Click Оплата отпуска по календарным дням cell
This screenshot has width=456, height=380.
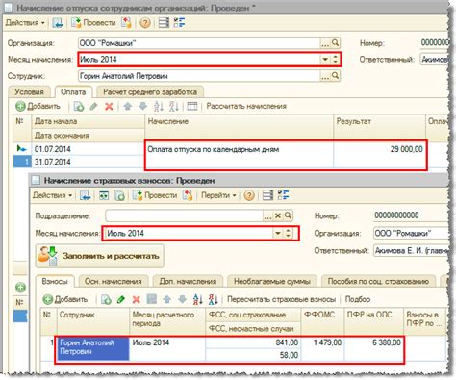tap(240, 155)
